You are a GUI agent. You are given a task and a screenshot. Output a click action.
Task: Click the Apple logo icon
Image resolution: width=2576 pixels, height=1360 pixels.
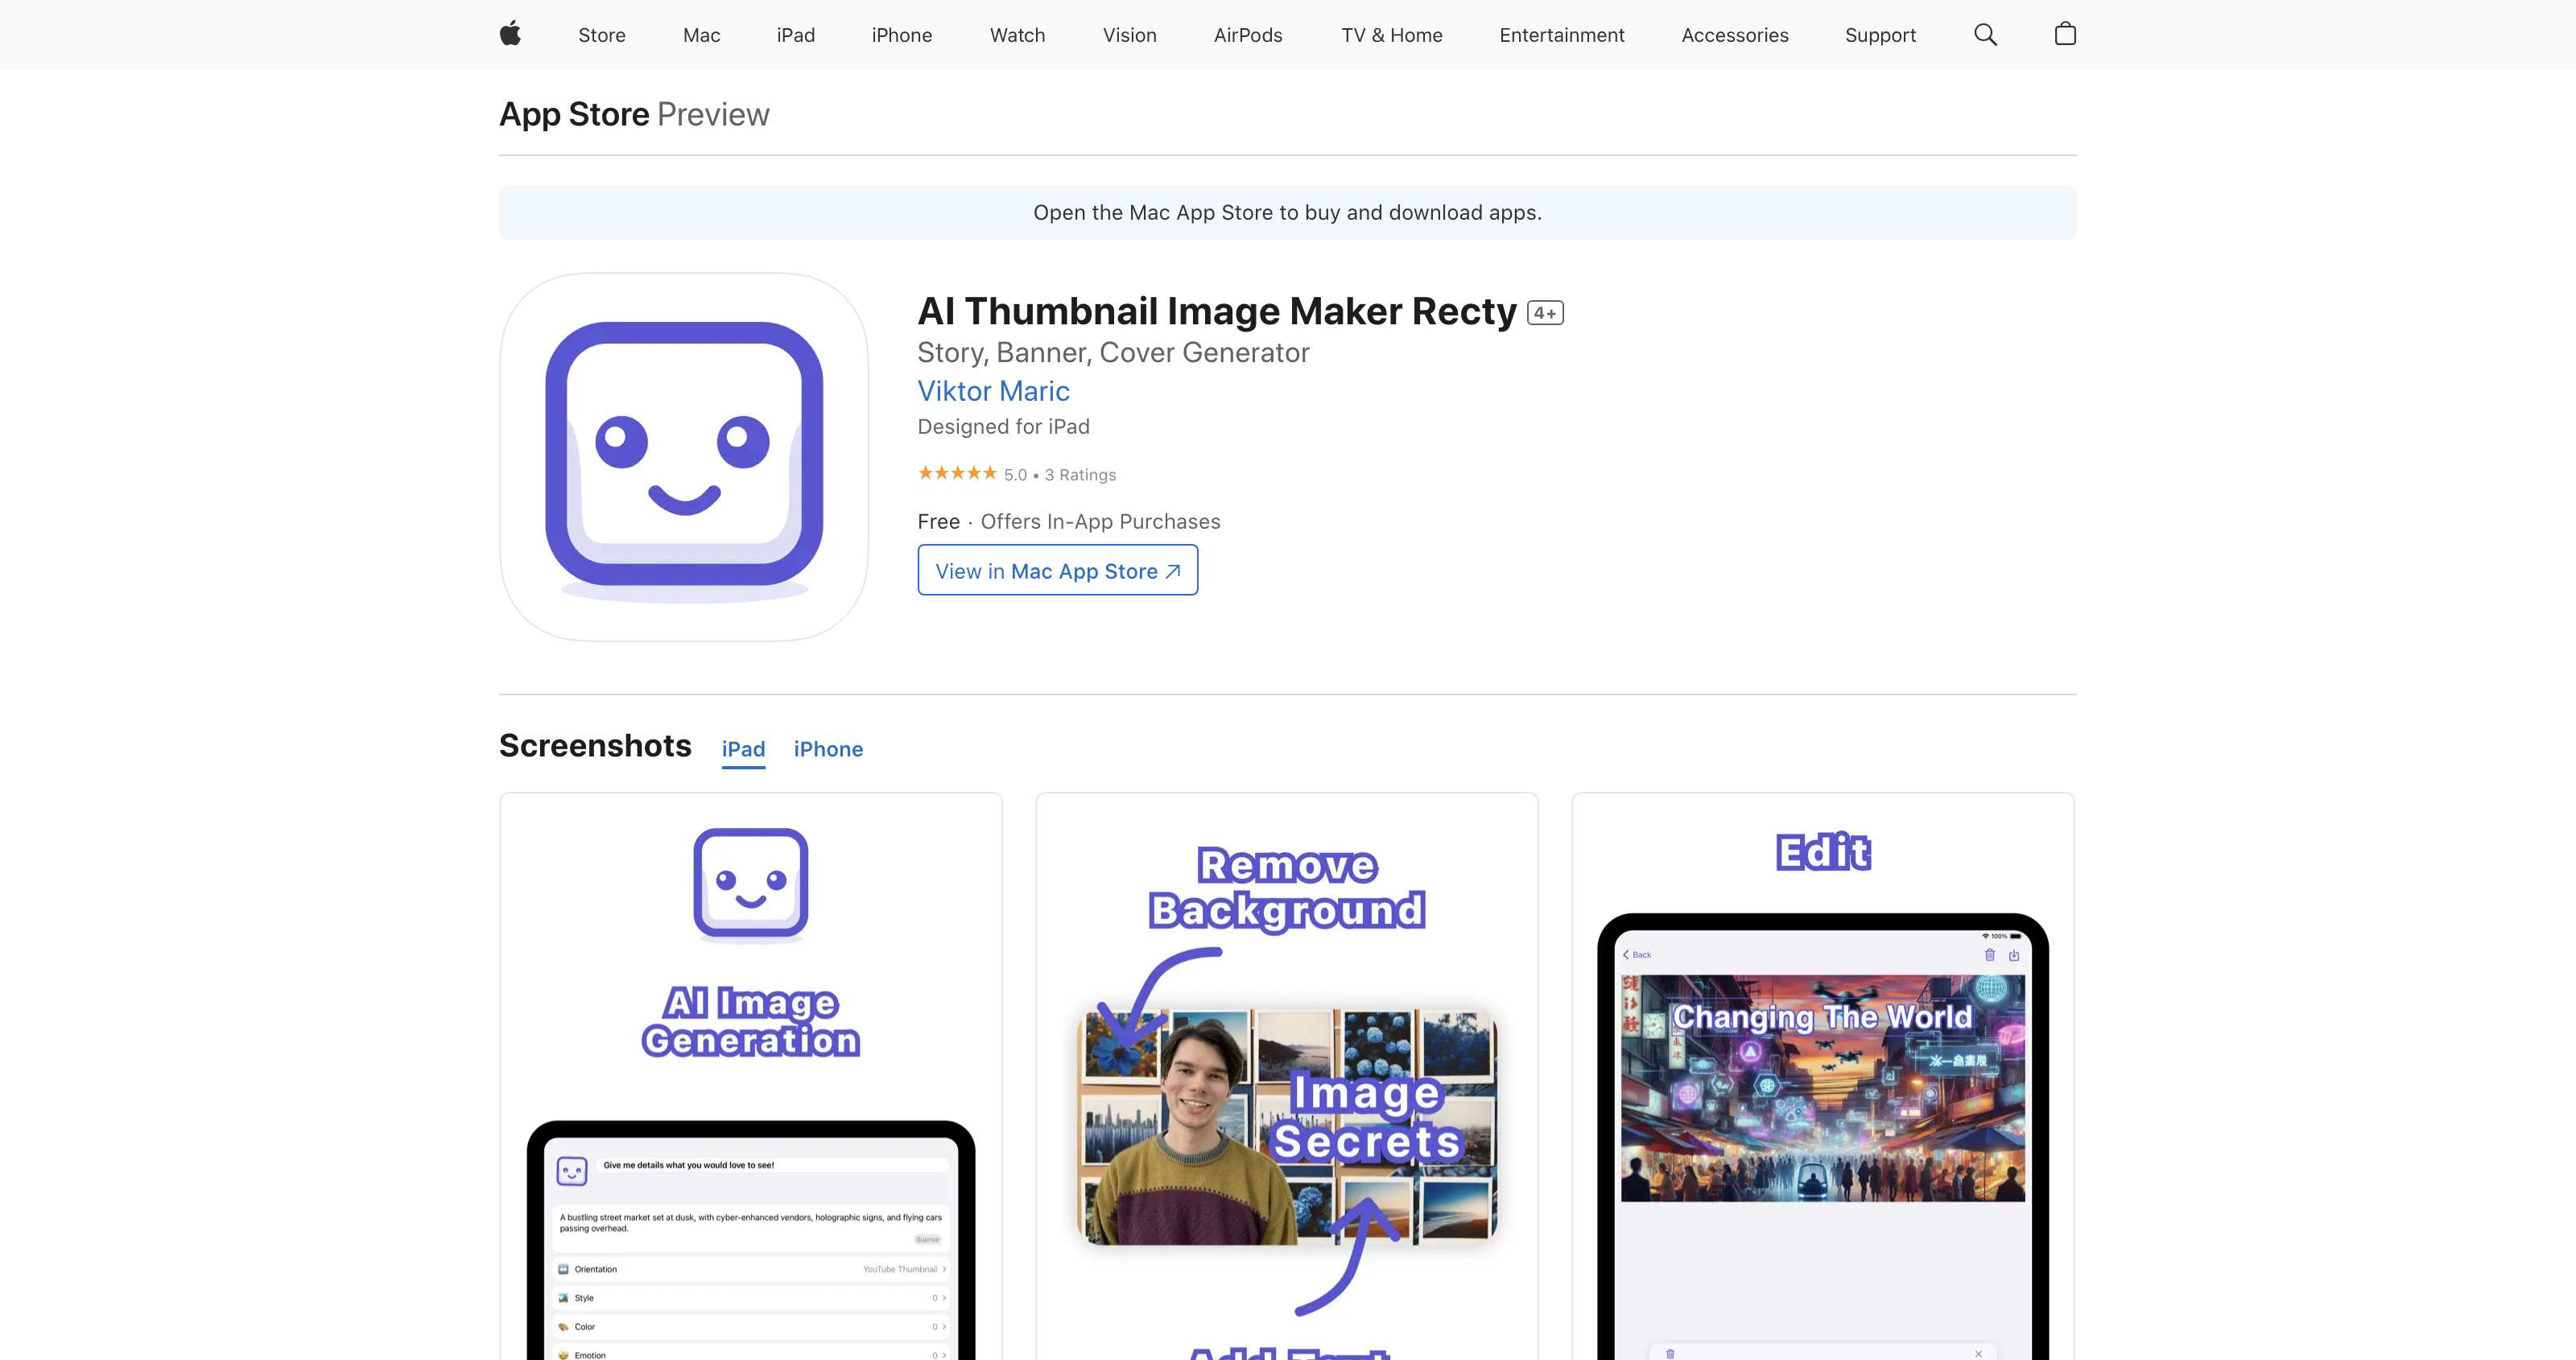coord(510,34)
